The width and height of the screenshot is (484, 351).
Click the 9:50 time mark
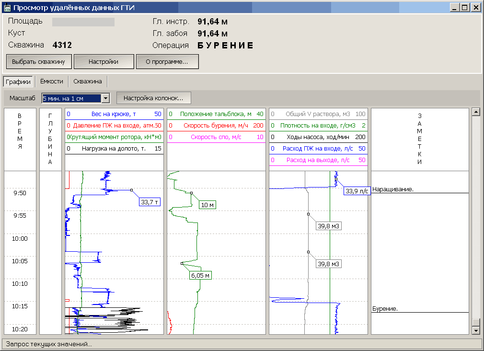20,193
